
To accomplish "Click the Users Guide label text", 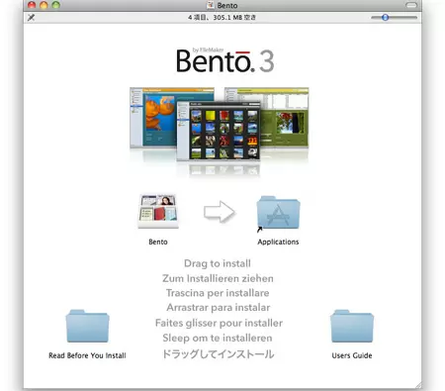I will [352, 355].
